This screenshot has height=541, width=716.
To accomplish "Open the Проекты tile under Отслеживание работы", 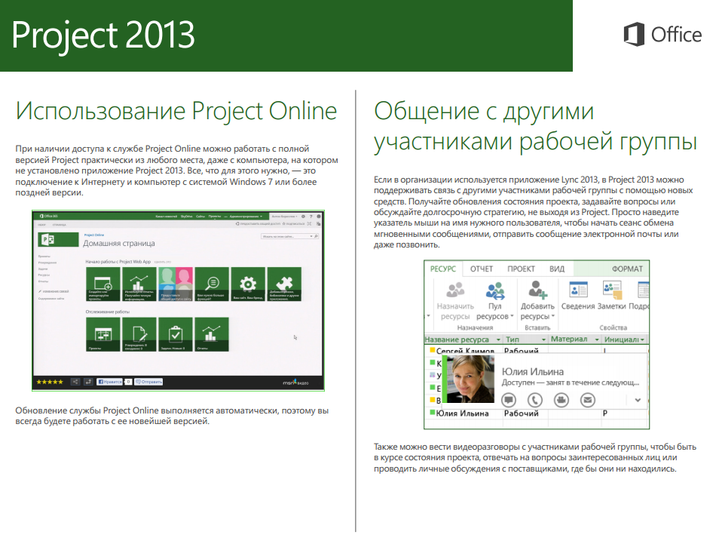I will click(x=103, y=334).
